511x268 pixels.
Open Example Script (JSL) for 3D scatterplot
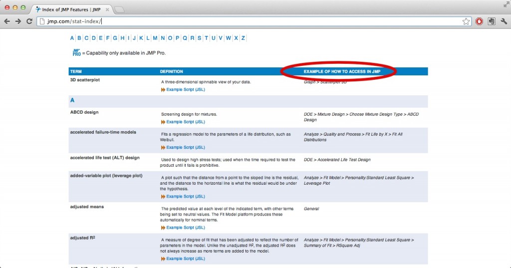[186, 90]
